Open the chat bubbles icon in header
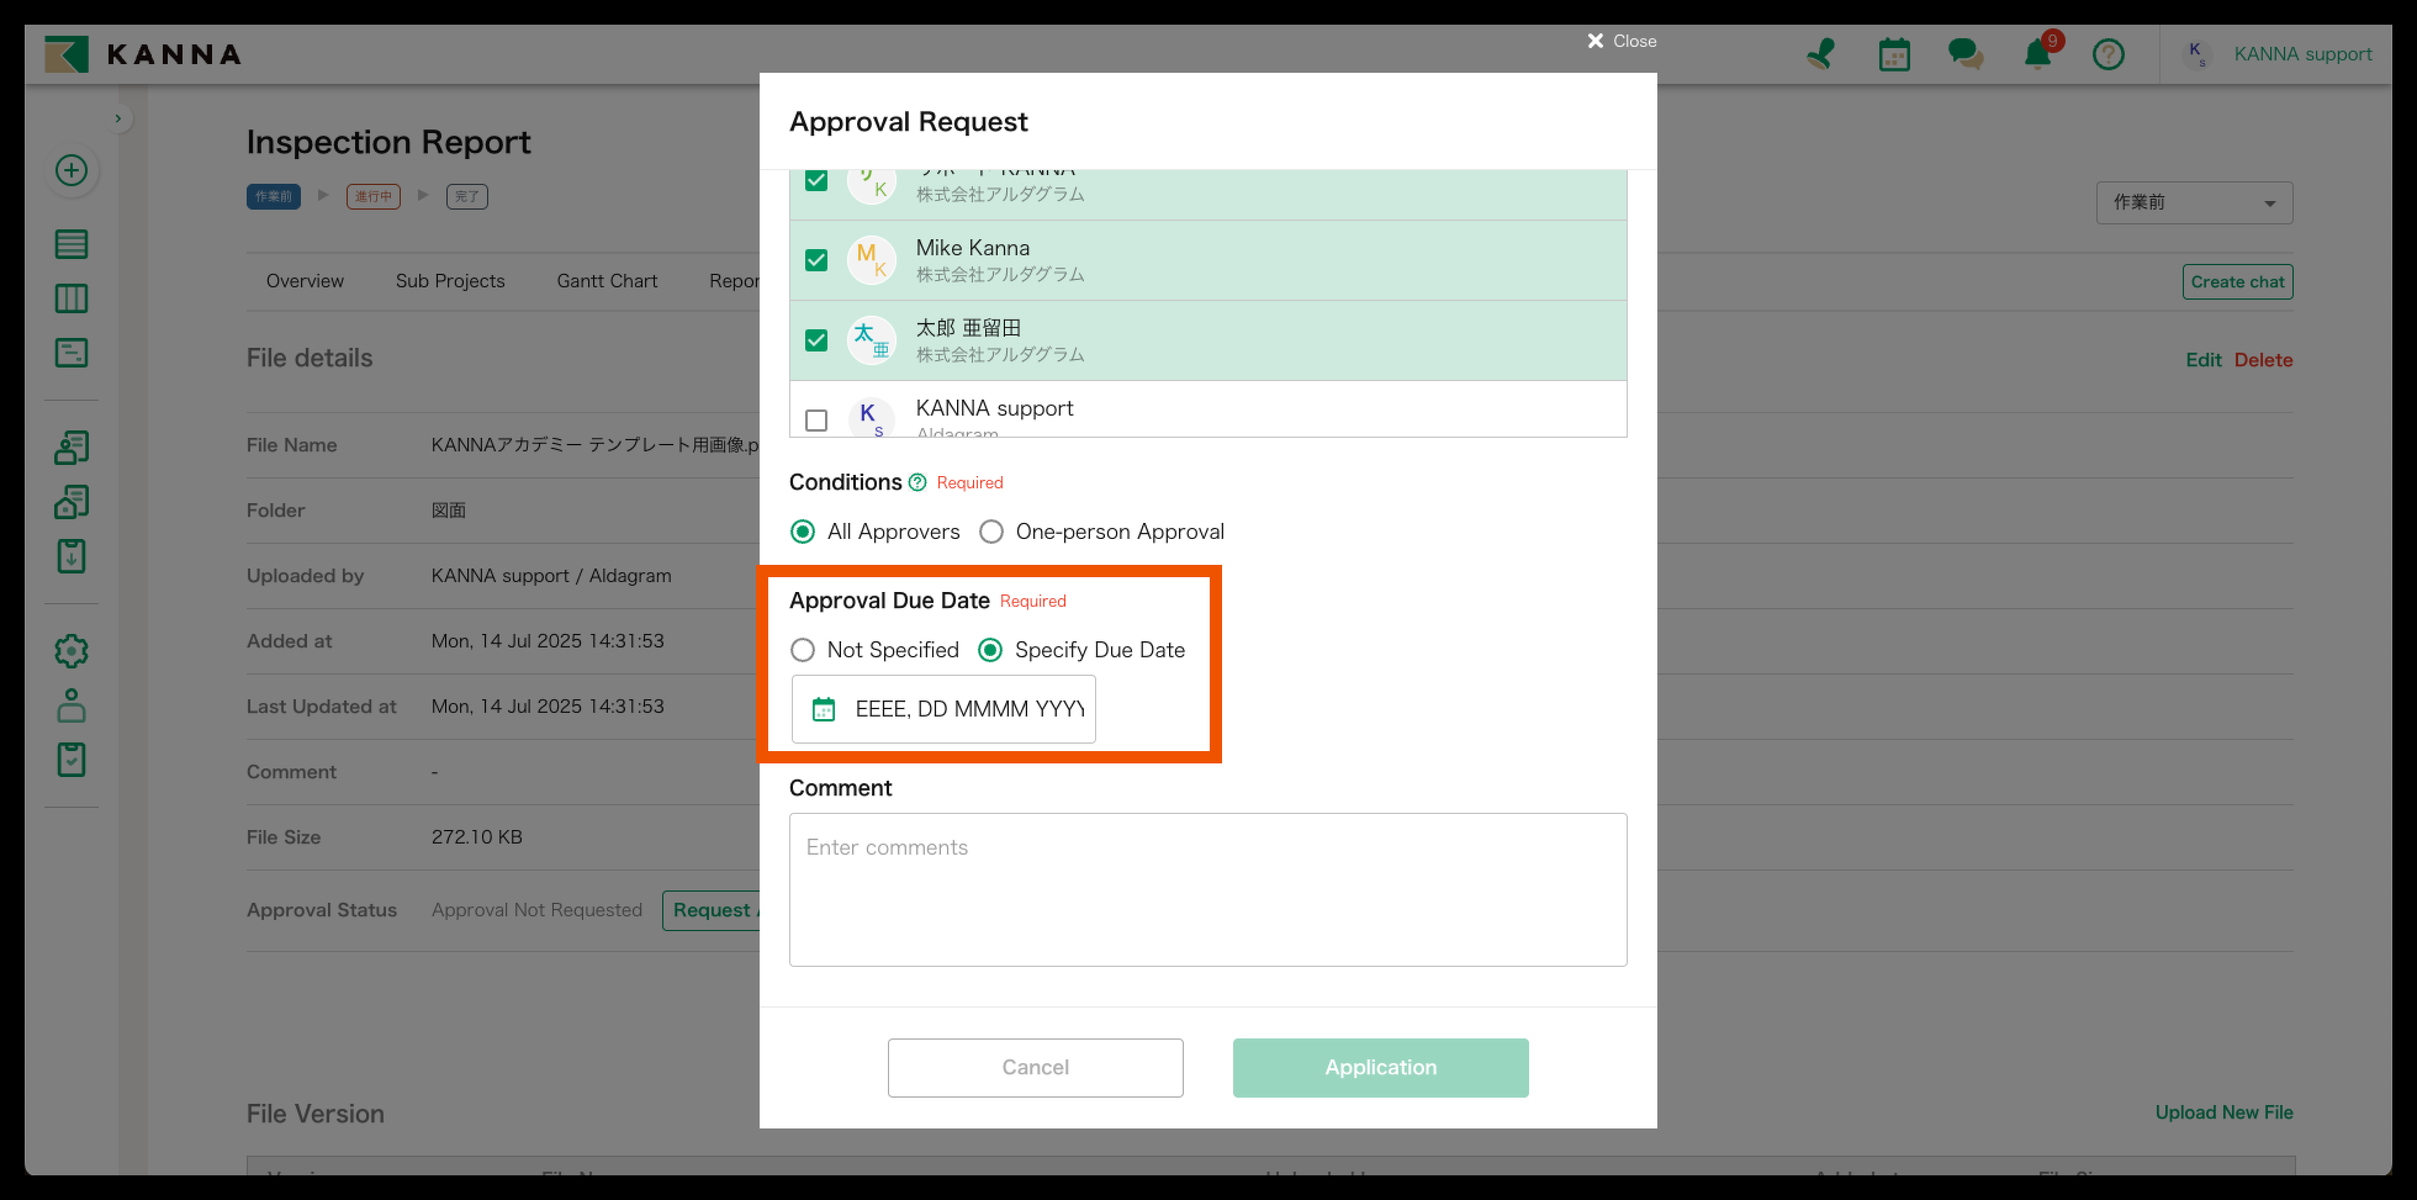 click(x=1965, y=54)
